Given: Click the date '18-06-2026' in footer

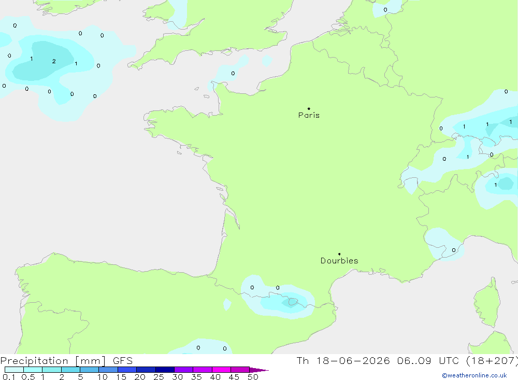Looking at the screenshot, I should (353, 361).
